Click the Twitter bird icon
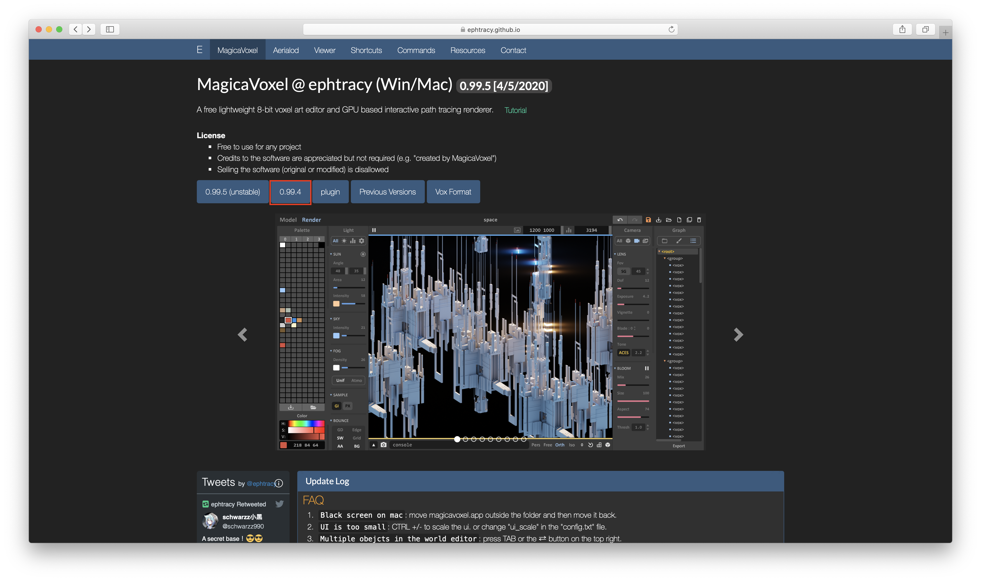 (x=279, y=504)
